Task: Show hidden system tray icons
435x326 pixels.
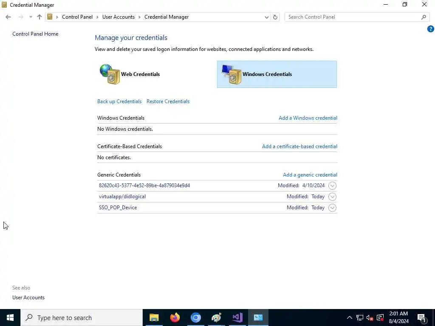Action: [x=350, y=318]
